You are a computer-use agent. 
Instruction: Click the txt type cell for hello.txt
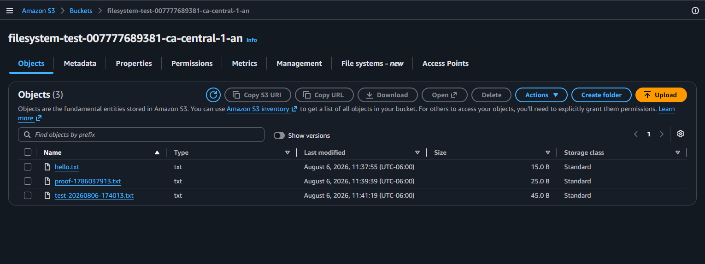pos(178,167)
